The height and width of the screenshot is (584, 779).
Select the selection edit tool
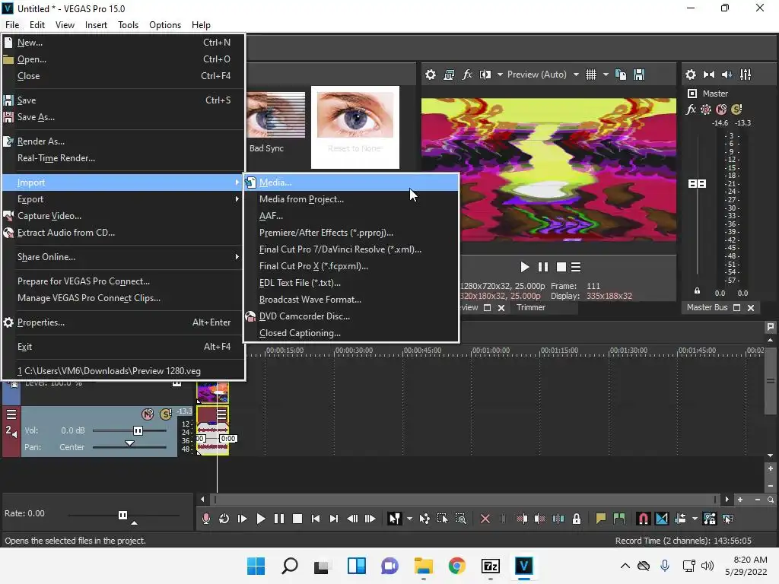pos(442,519)
